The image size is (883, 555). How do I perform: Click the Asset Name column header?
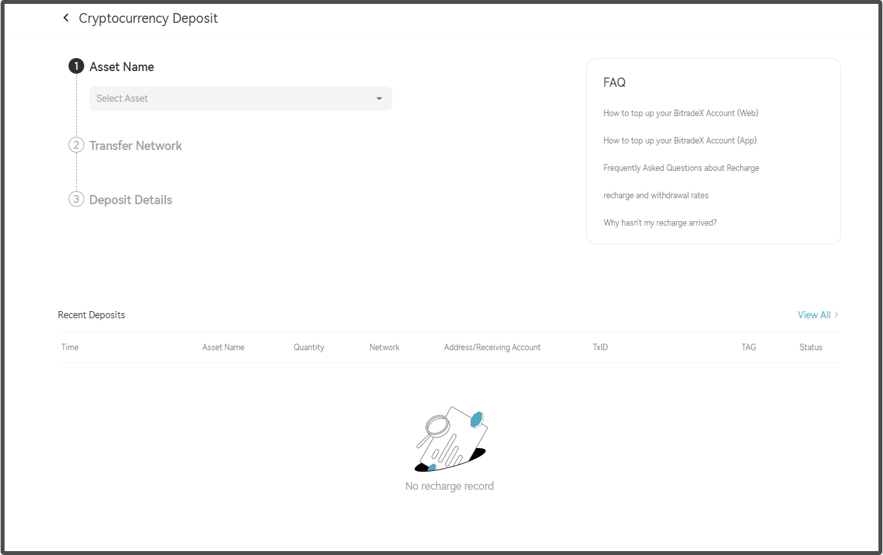click(x=223, y=347)
